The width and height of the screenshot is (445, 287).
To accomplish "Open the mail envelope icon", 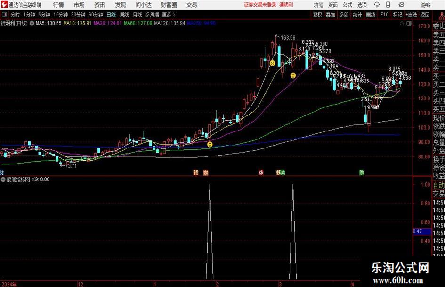I will pyautogui.click(x=401, y=5).
